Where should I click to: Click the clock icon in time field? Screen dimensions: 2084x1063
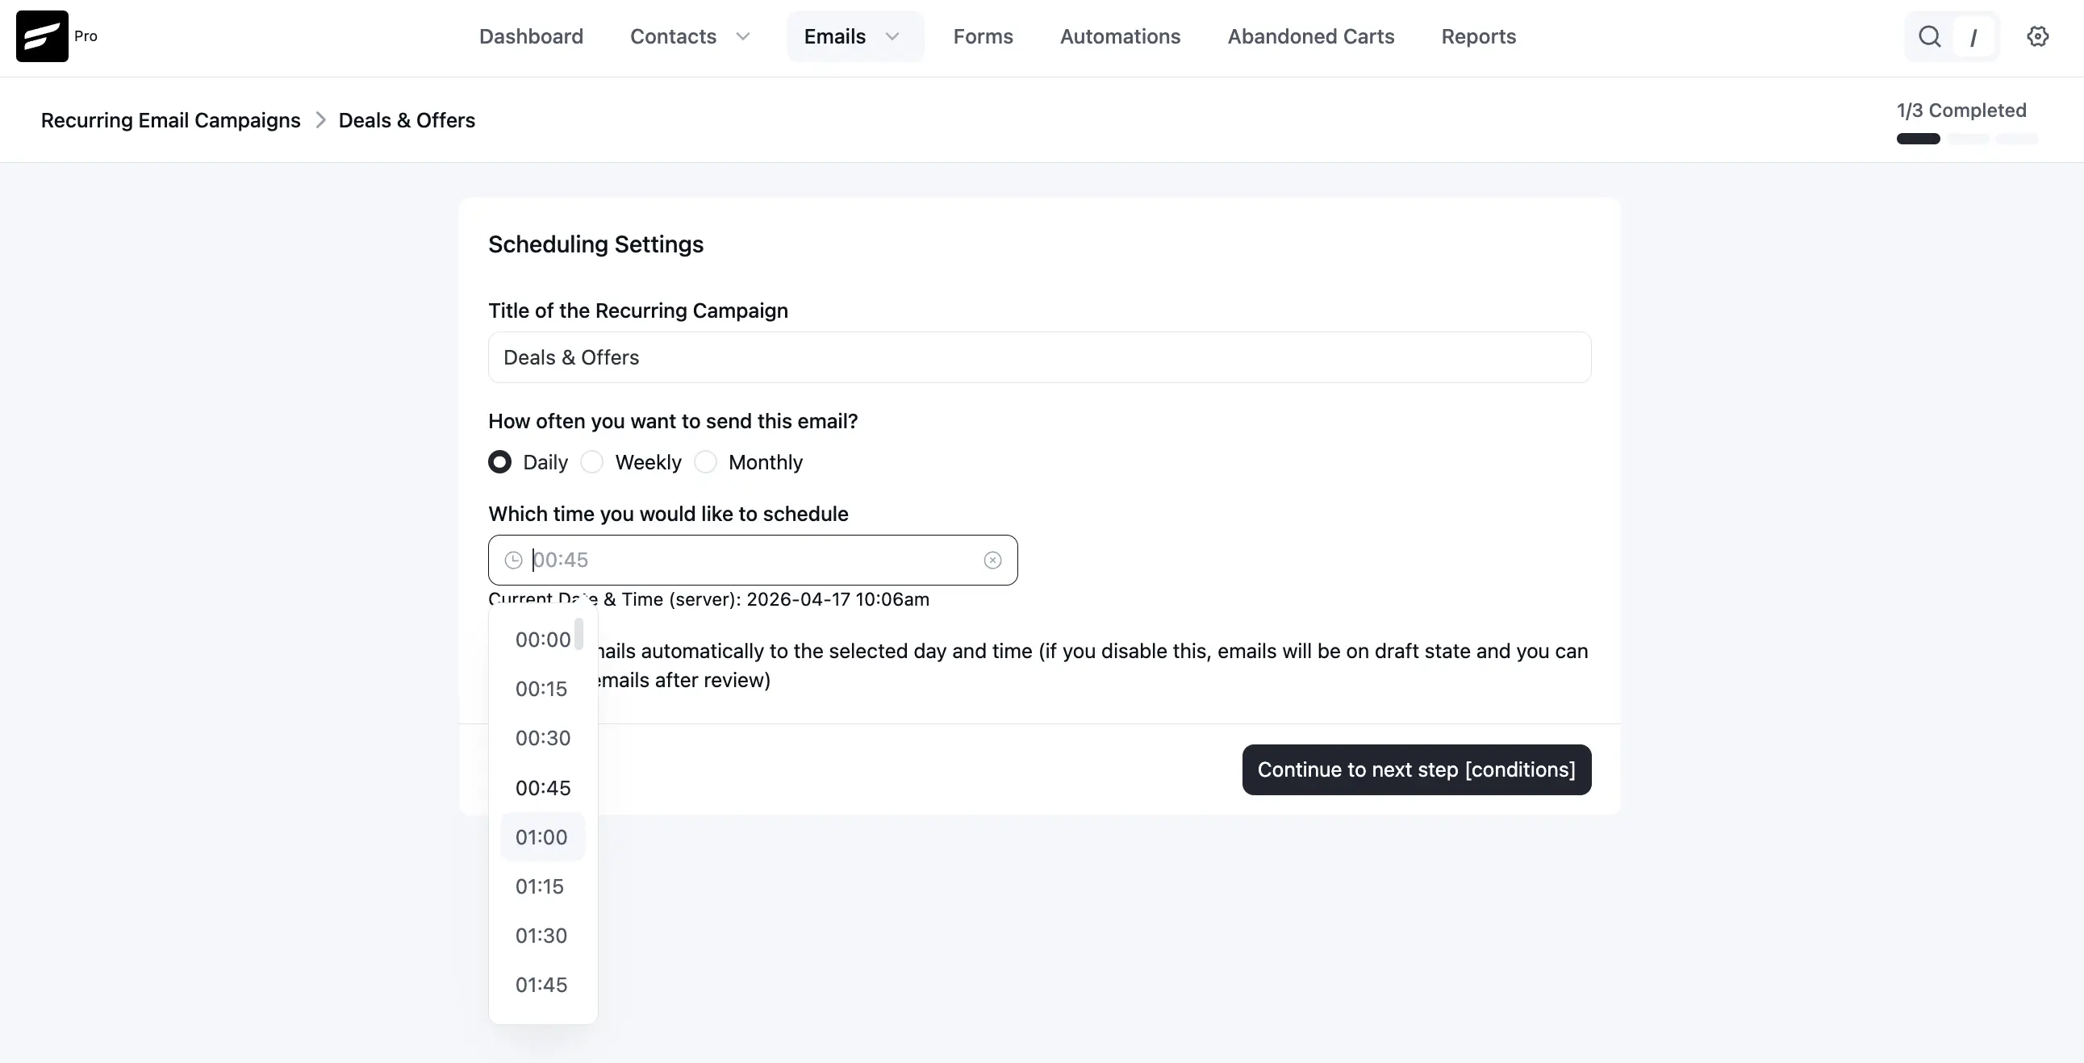tap(513, 560)
